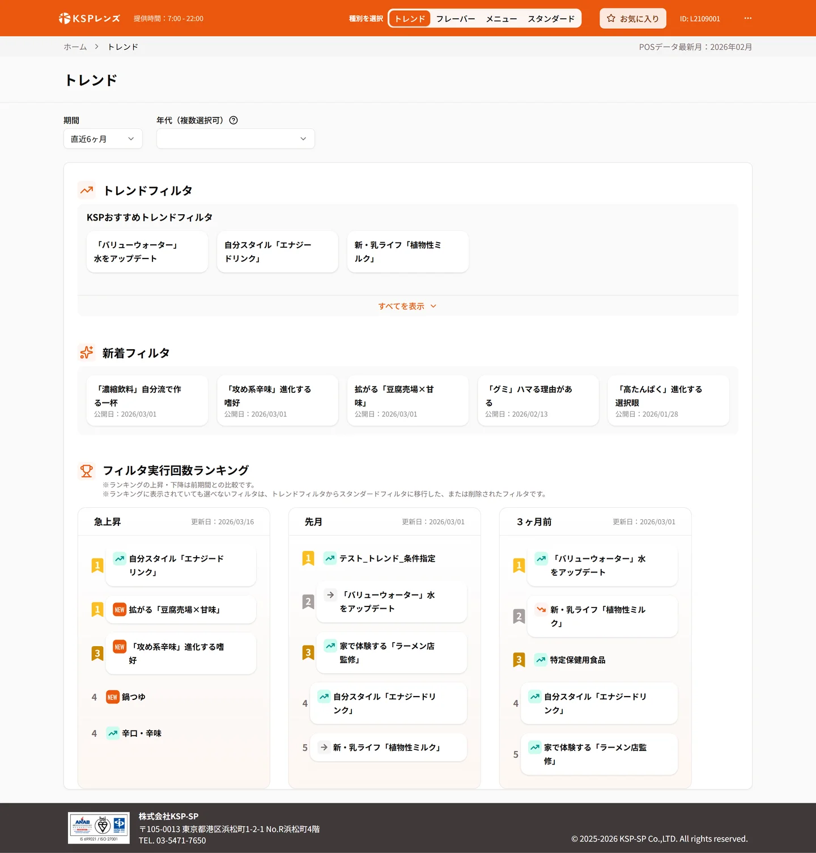Open the 期間 dropdown showing 直近6ヶ月
Image resolution: width=816 pixels, height=853 pixels.
[103, 139]
